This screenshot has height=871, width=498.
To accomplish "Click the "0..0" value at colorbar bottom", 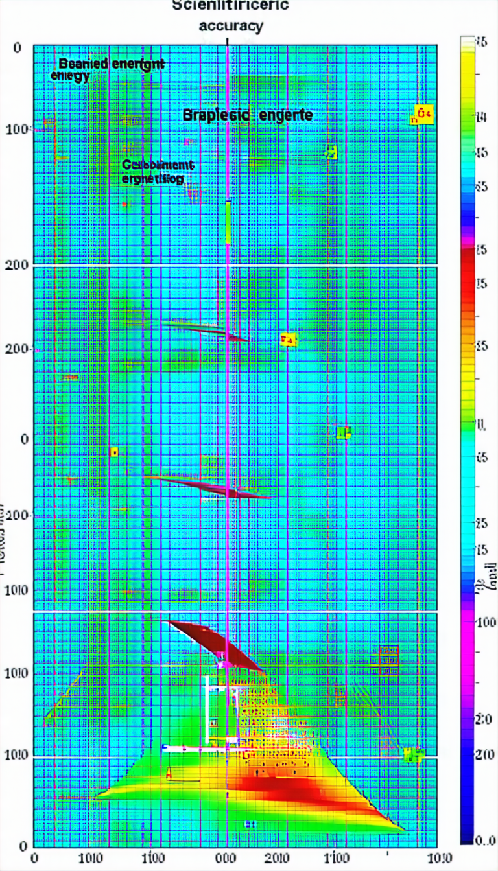I will pos(485,841).
